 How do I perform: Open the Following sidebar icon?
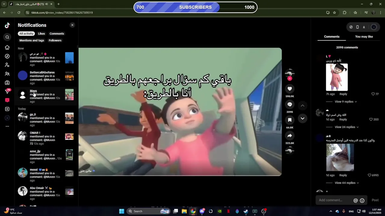click(7, 65)
